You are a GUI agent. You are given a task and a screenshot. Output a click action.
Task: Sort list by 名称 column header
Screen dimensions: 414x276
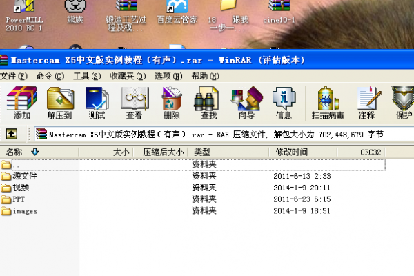pyautogui.click(x=39, y=152)
